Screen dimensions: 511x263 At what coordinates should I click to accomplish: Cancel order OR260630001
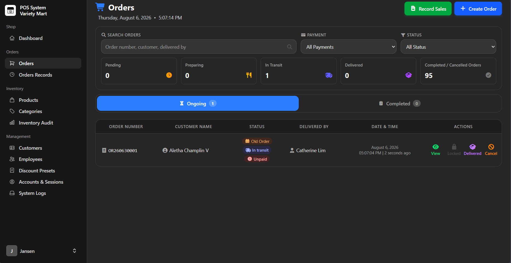(491, 150)
